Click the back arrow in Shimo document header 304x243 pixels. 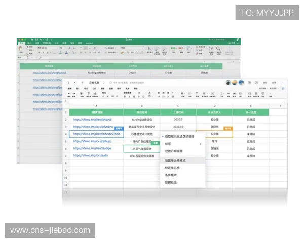click(x=68, y=83)
